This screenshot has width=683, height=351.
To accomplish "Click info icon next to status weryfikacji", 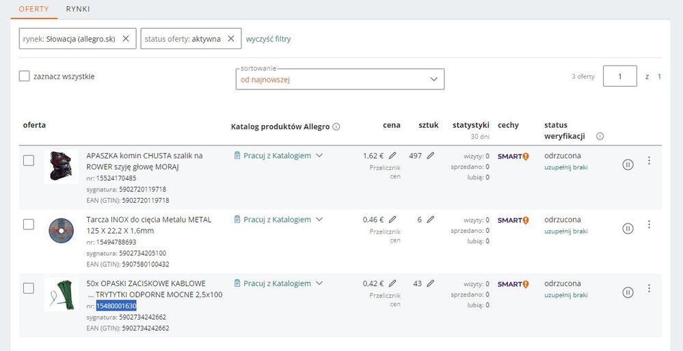I will [x=600, y=136].
